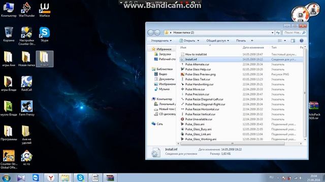Screen dimensions: 325x182
Task: Refresh the Explorer address bar
Action: point(278,32)
